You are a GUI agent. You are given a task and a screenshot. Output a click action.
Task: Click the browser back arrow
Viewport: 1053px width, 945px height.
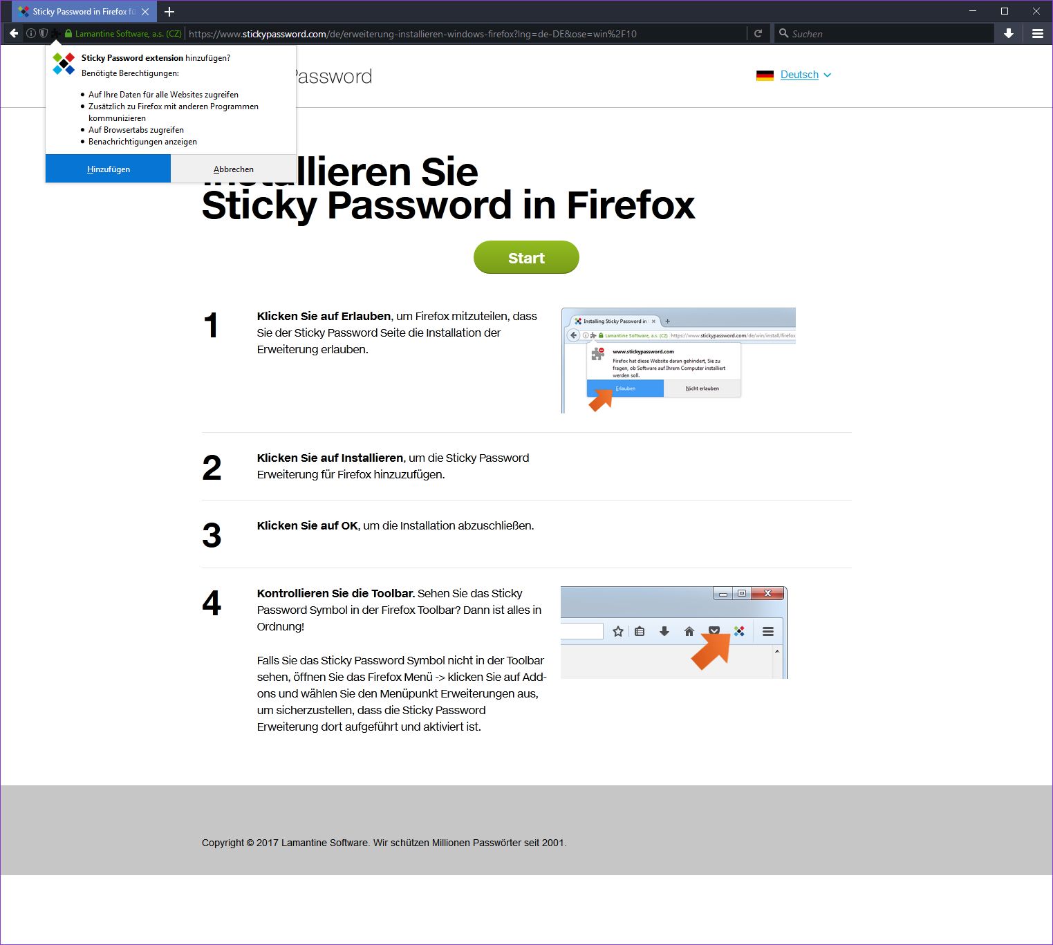coord(14,33)
